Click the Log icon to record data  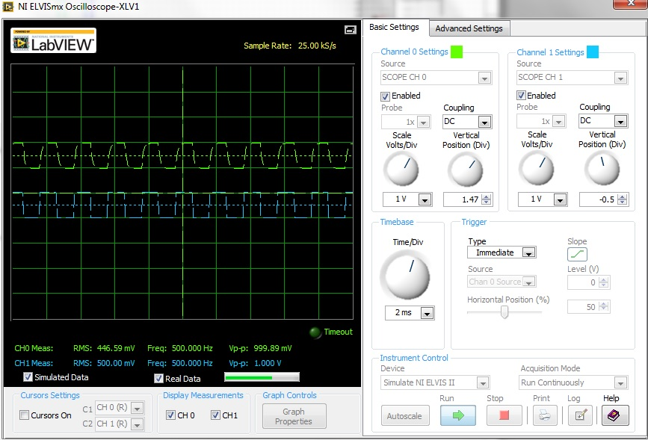point(579,415)
